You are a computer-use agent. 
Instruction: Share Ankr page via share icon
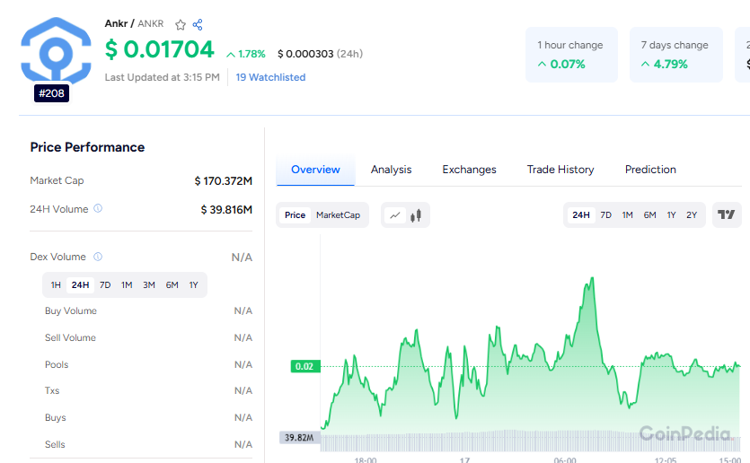click(198, 24)
